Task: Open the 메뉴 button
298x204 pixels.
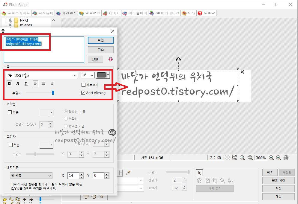Action: pos(279,197)
